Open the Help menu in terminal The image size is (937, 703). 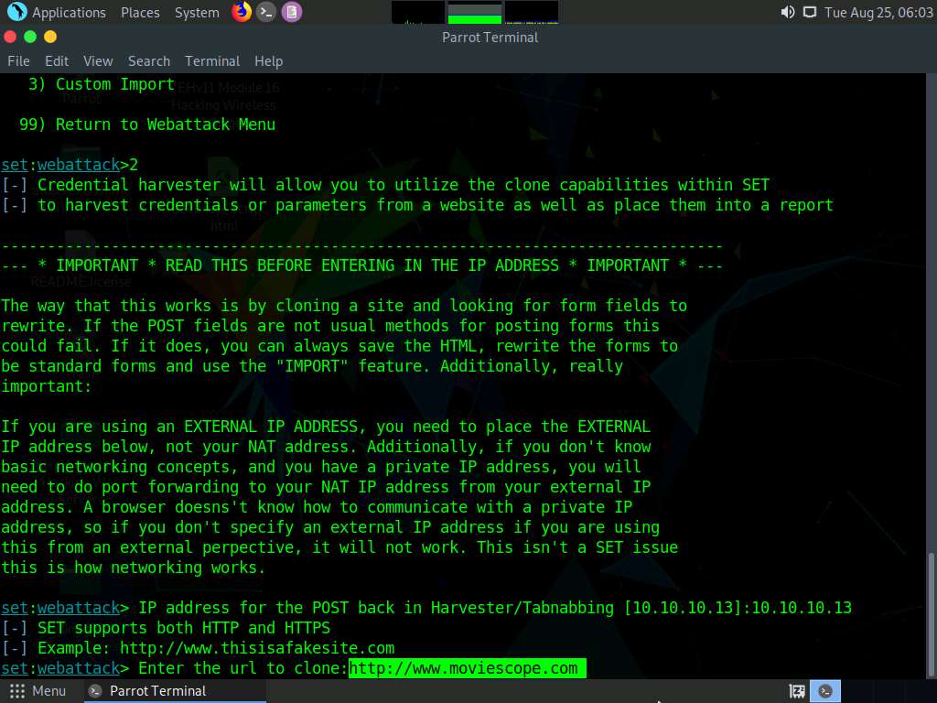(268, 61)
